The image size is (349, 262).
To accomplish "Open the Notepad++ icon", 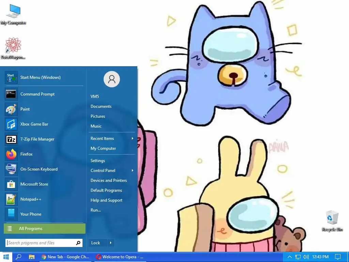I will [11, 199].
